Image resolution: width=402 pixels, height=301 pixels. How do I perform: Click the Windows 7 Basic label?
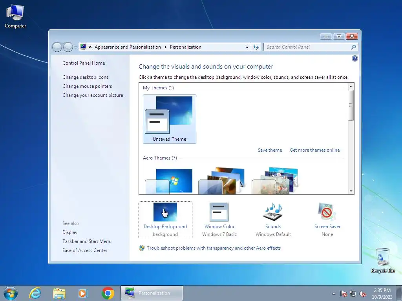pyautogui.click(x=219, y=234)
